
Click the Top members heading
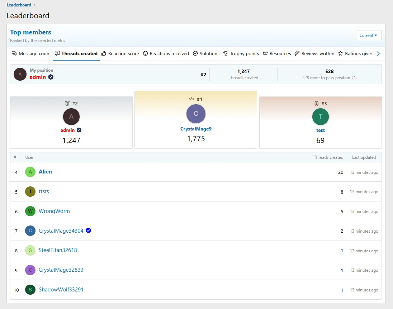tap(30, 32)
